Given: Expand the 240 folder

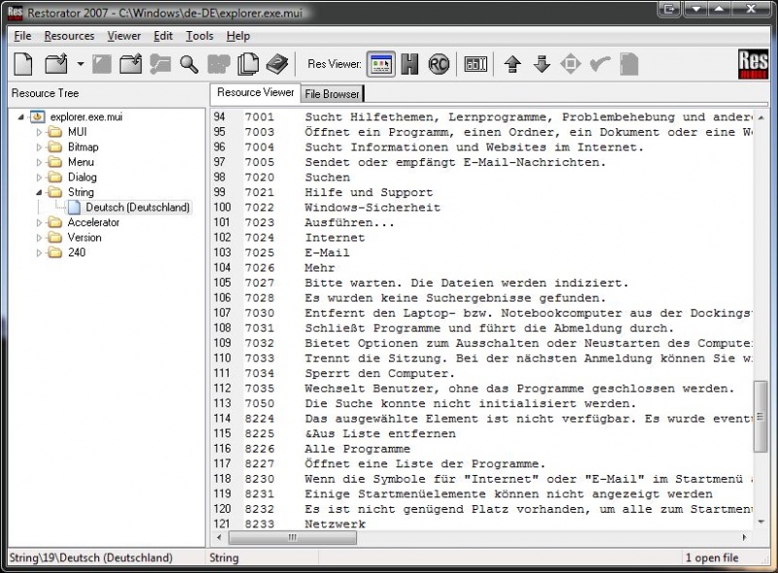Looking at the screenshot, I should pos(39,253).
